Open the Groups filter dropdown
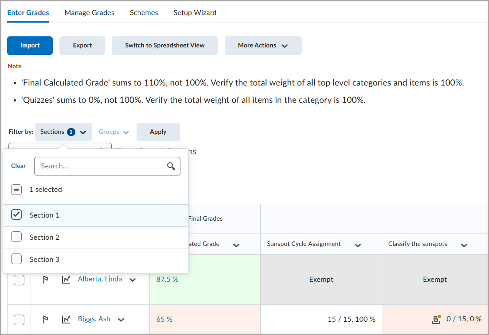This screenshot has height=335, width=489. 113,132
